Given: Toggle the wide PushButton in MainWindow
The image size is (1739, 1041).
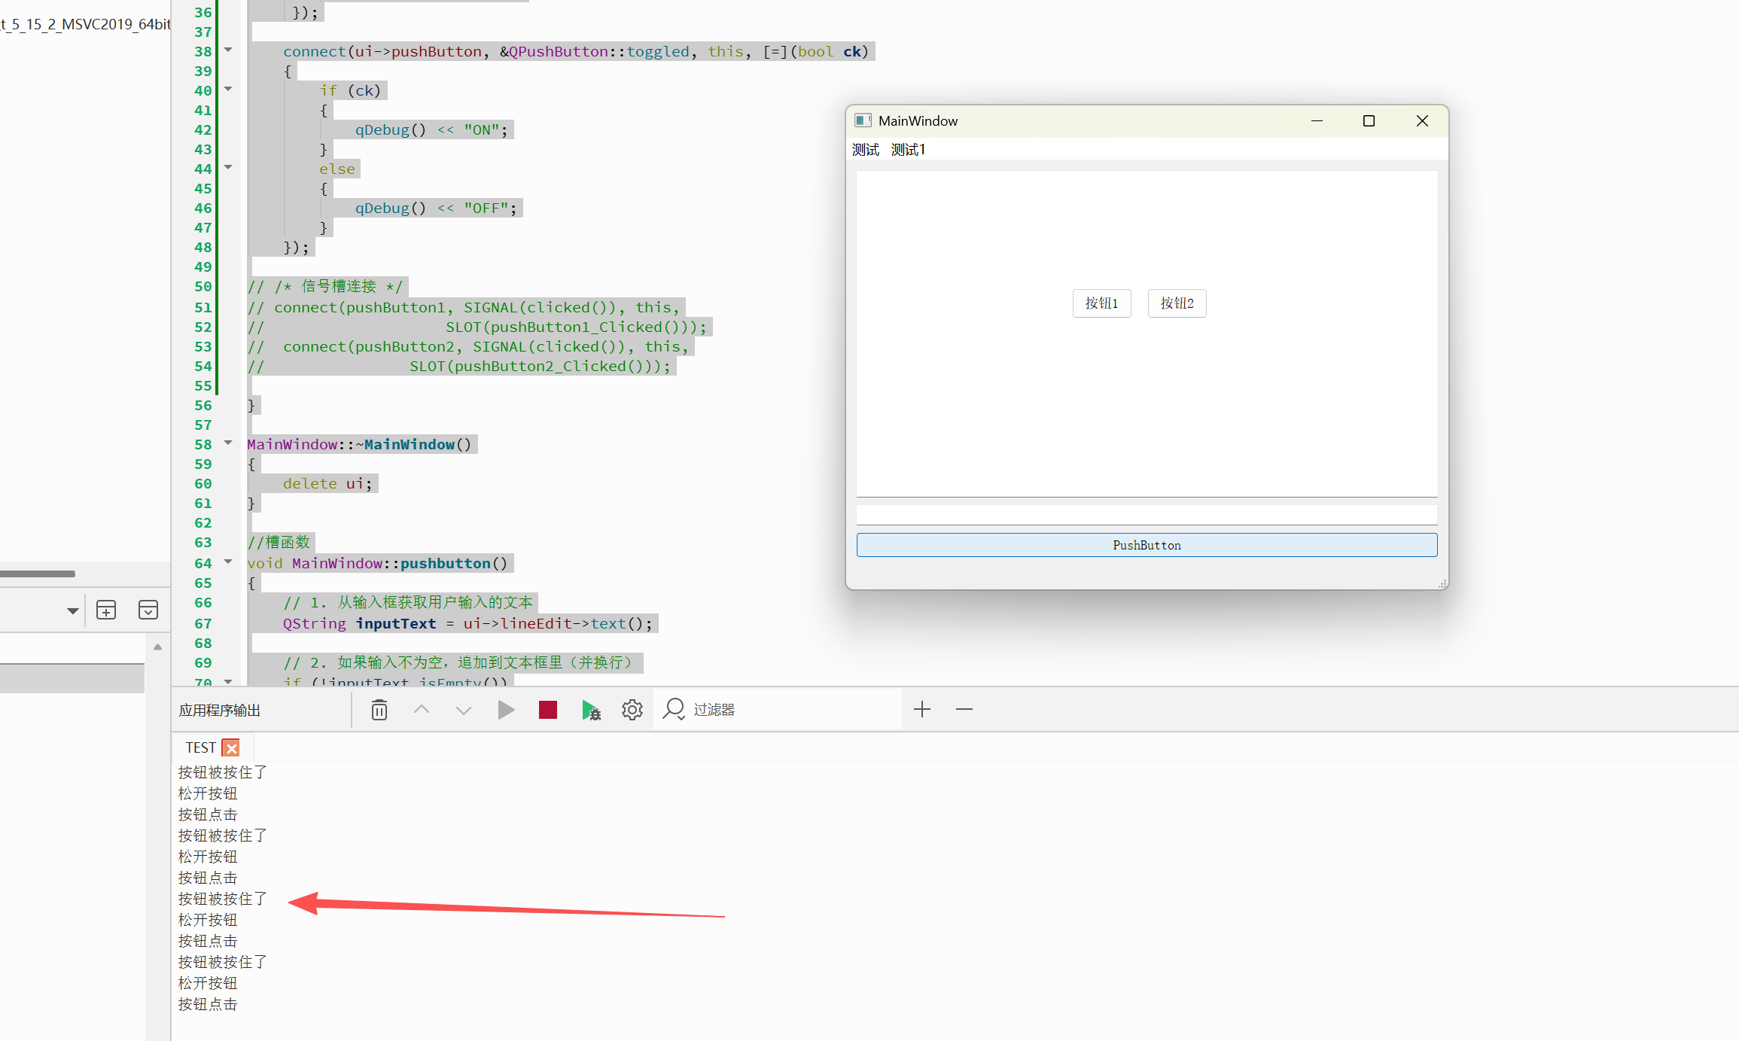Looking at the screenshot, I should (1147, 545).
